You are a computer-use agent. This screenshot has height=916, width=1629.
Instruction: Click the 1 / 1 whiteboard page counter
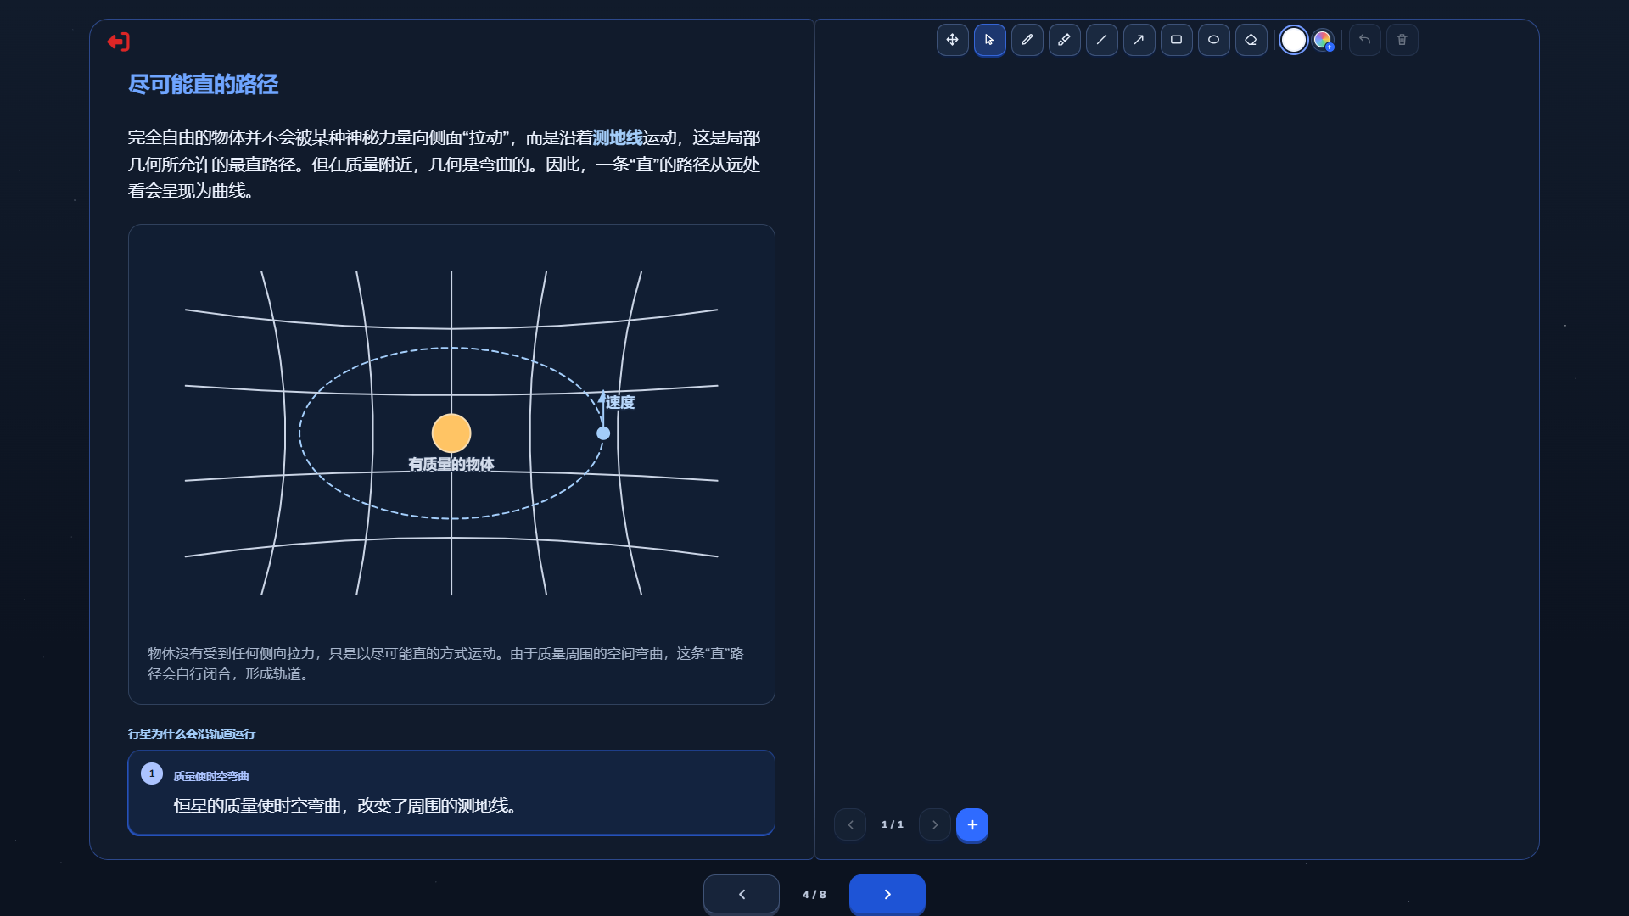[x=893, y=824]
